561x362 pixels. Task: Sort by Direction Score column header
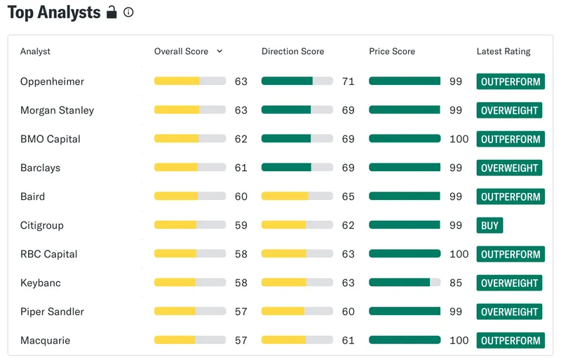[x=292, y=51]
